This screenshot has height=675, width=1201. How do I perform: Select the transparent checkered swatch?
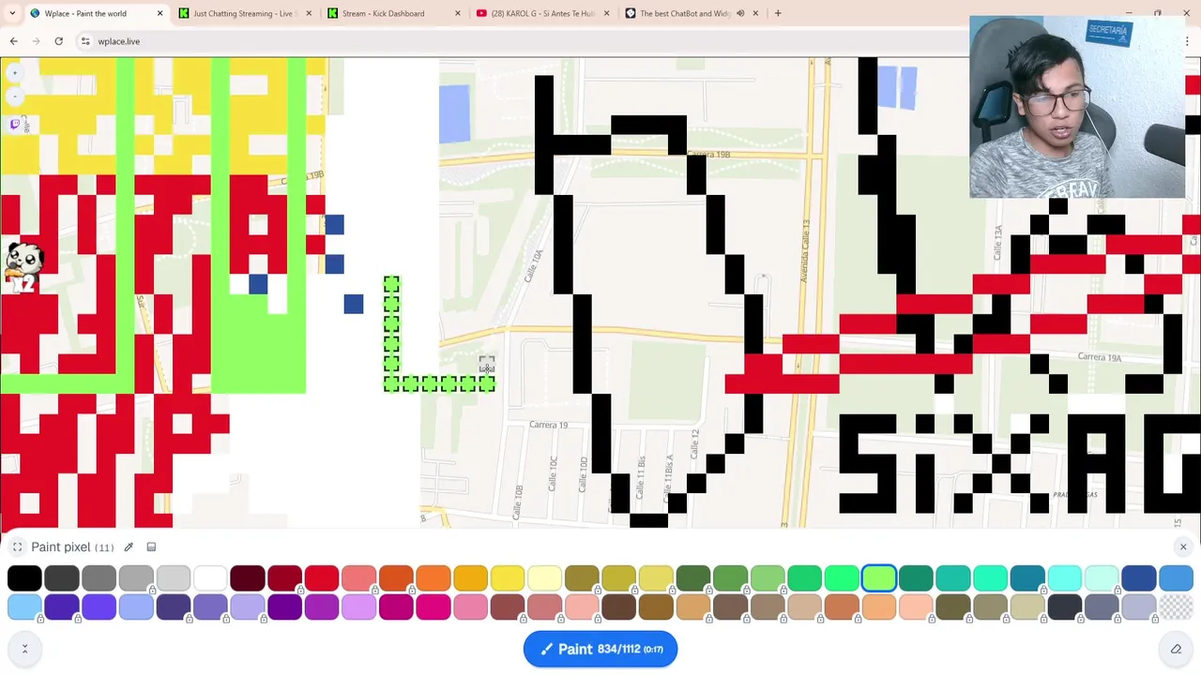(x=1176, y=607)
